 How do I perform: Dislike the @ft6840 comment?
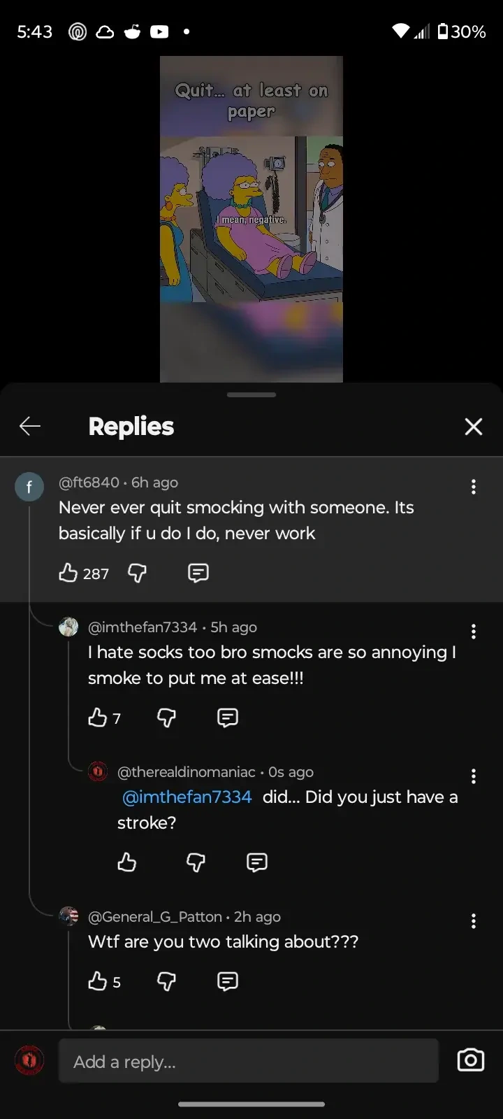(137, 573)
